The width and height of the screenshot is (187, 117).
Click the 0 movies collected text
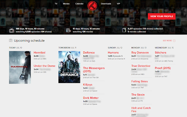click(x=137, y=32)
